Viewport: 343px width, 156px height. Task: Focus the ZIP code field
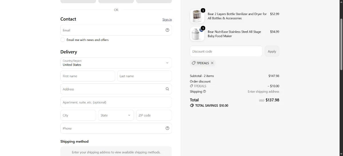click(x=154, y=115)
